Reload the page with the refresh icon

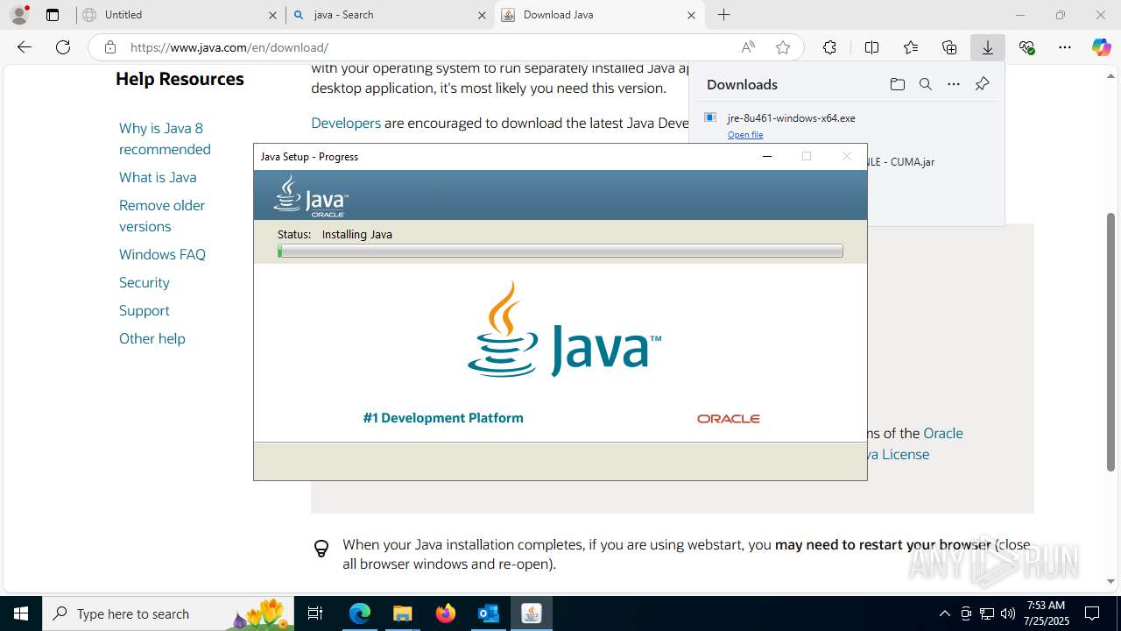pos(63,47)
